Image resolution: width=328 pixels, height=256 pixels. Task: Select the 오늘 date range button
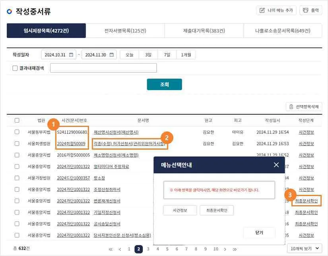pyautogui.click(x=130, y=55)
